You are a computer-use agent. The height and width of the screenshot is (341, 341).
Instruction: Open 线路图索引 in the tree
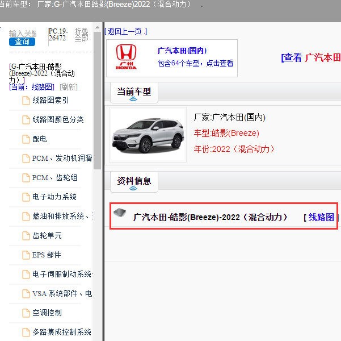click(50, 100)
